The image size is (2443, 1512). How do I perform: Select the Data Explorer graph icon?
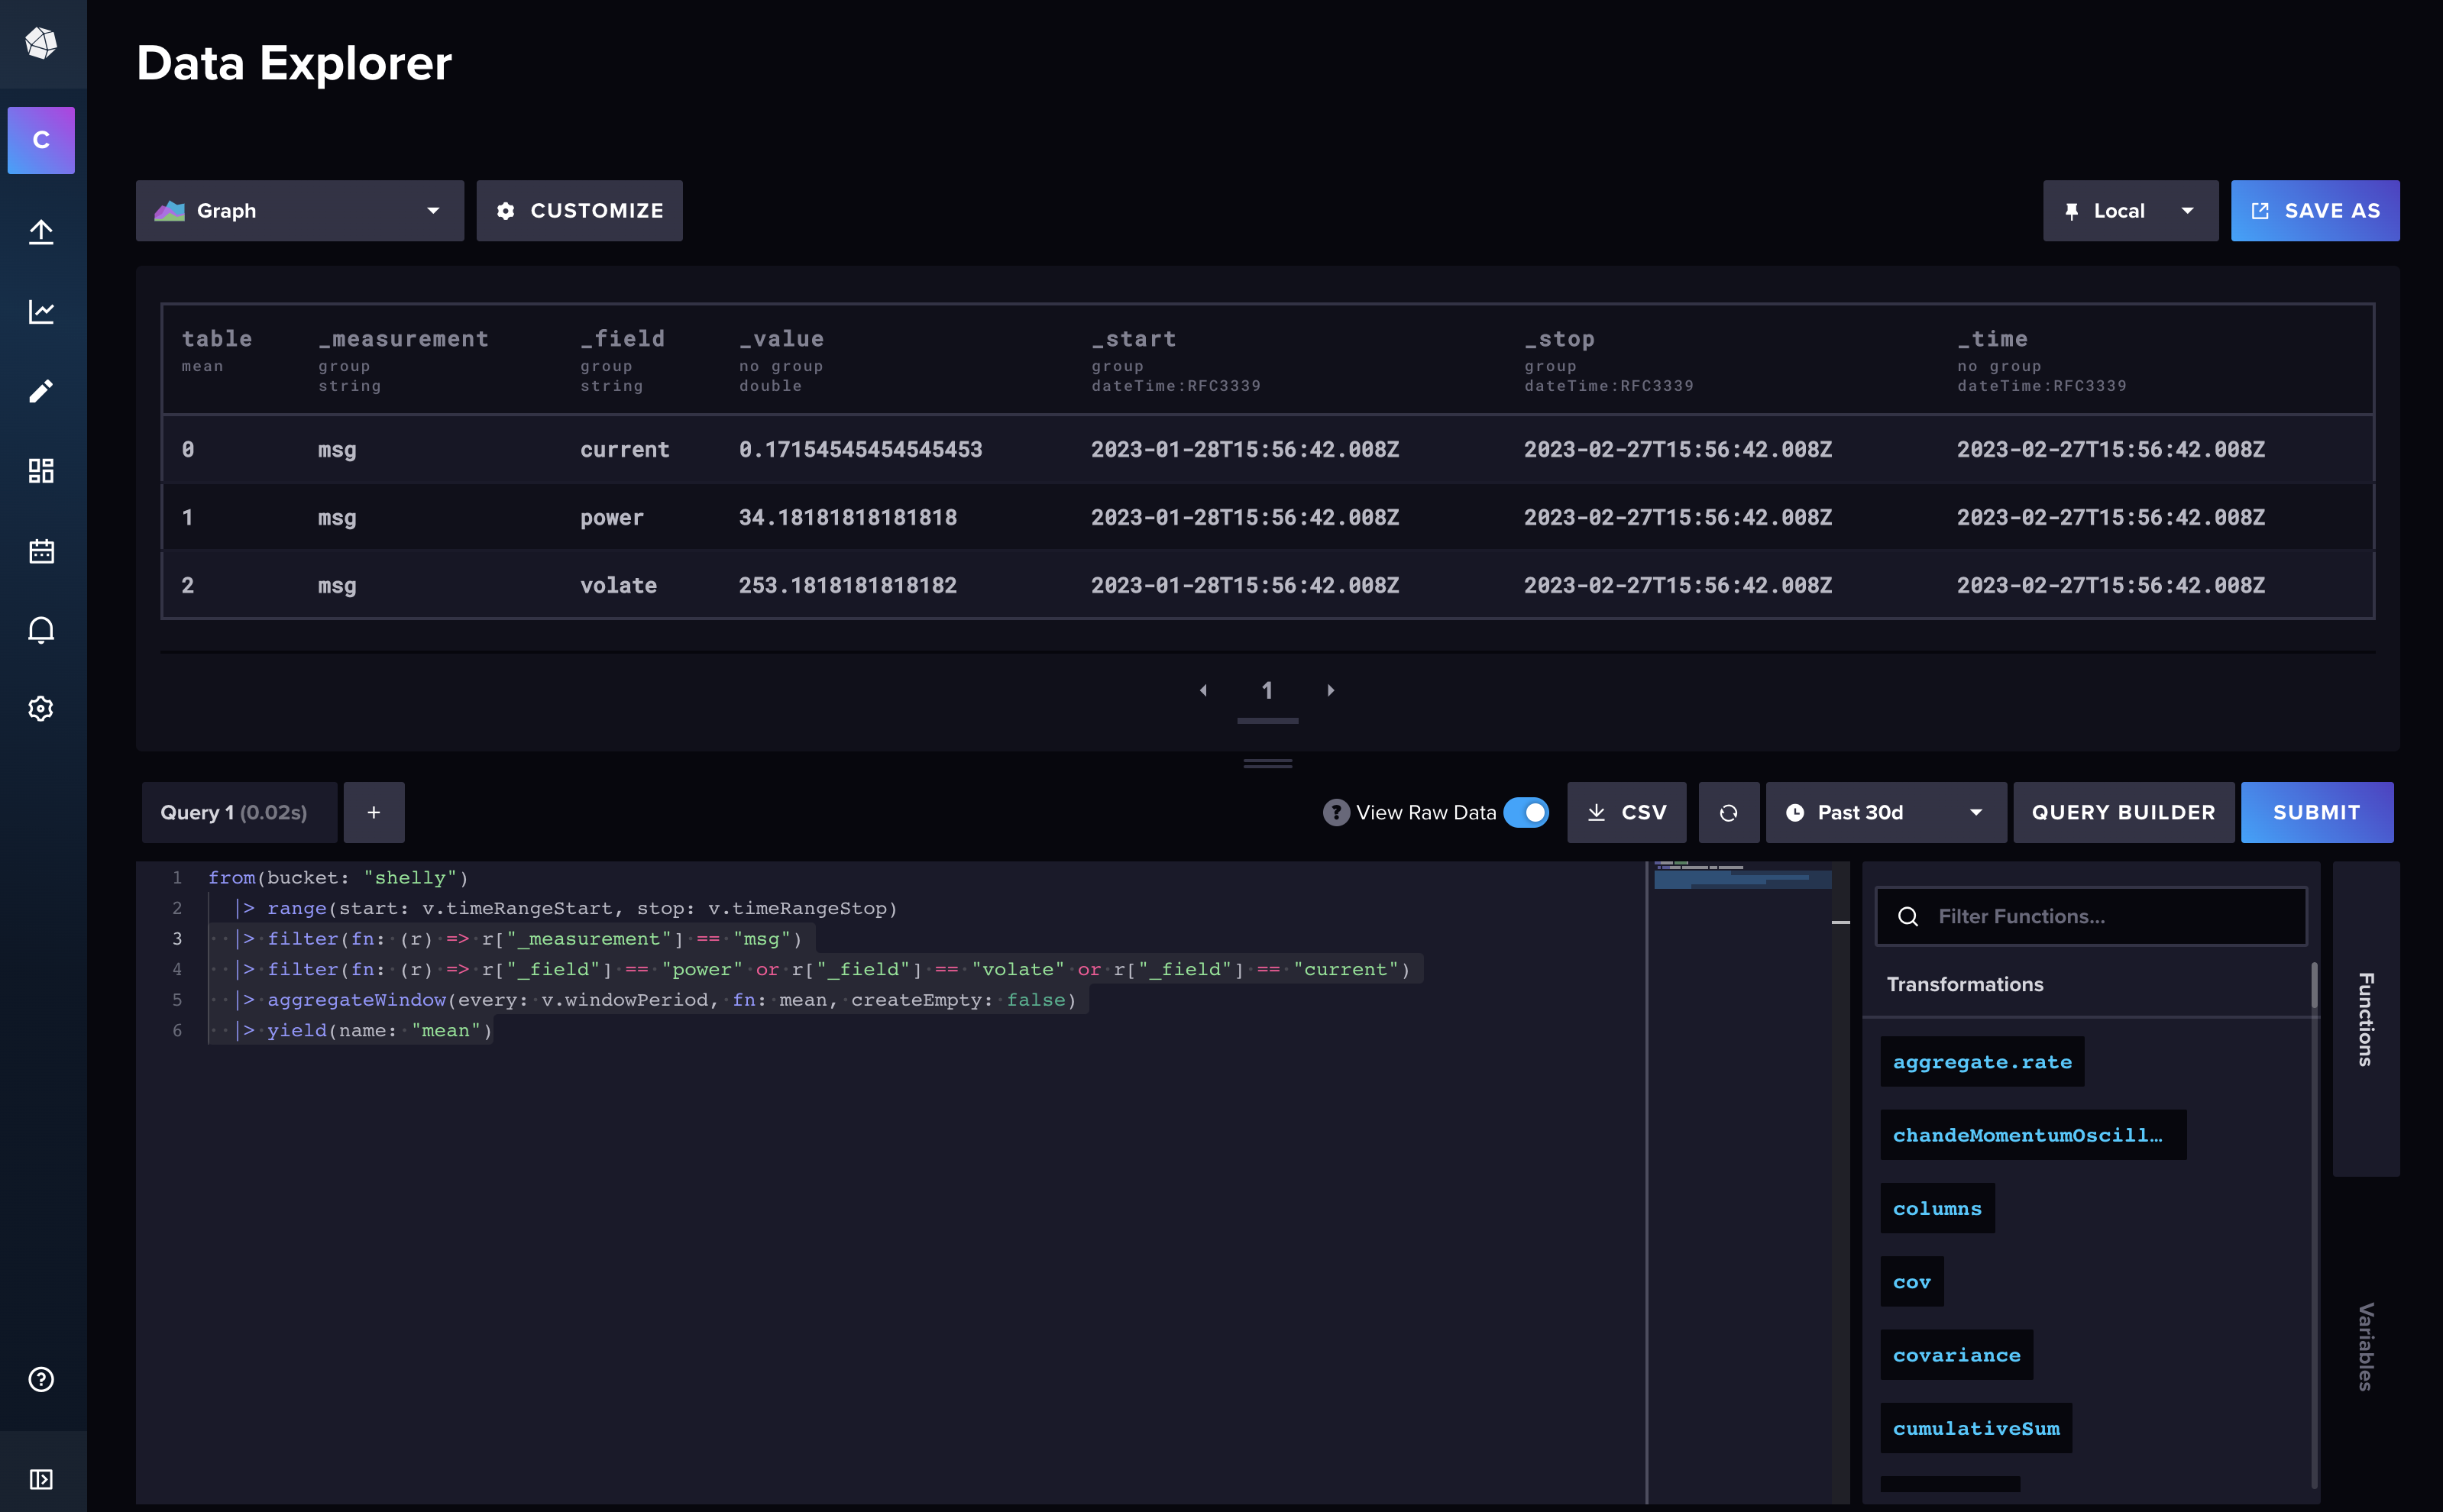coord(41,311)
